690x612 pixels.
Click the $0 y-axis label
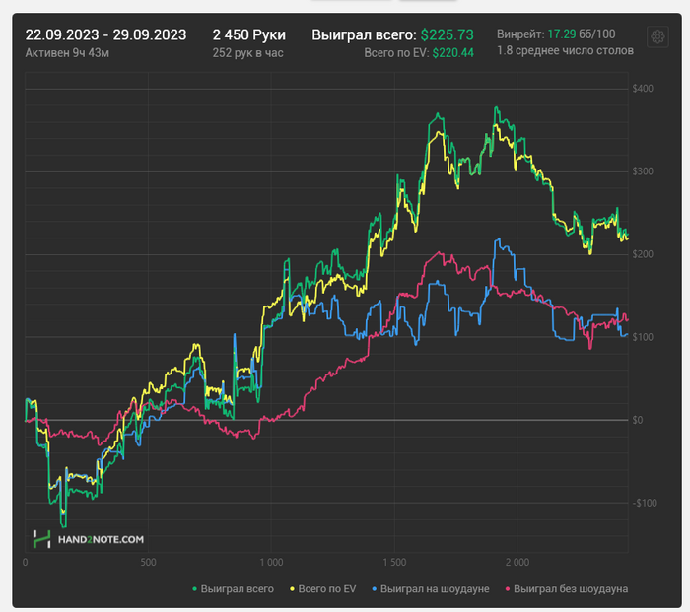click(637, 420)
